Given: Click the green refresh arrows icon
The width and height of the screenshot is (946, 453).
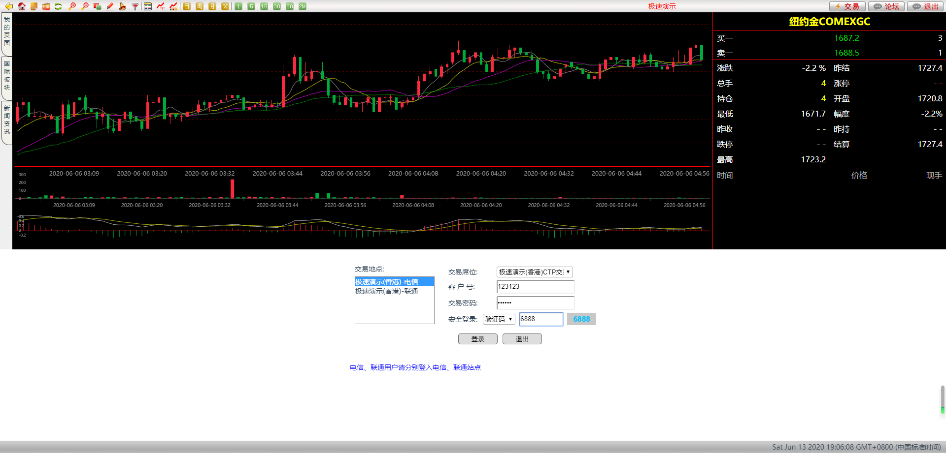Looking at the screenshot, I should (59, 6).
